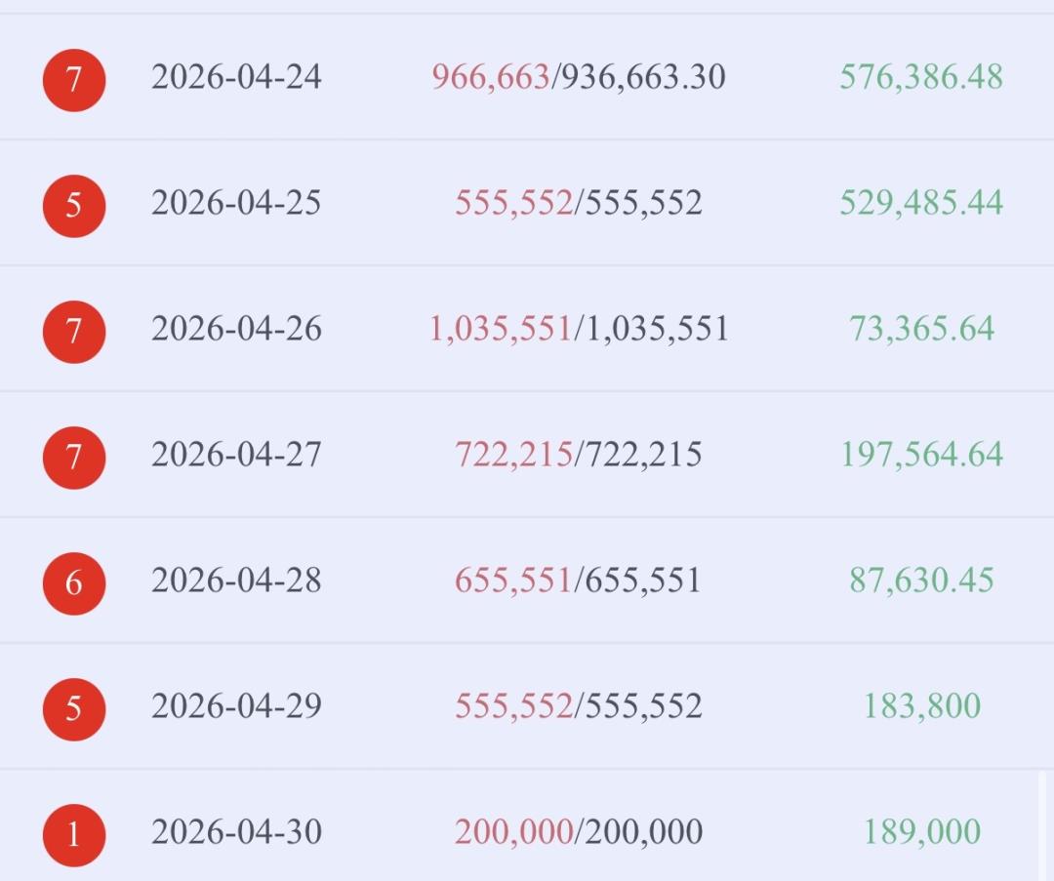Click the red 5 badge beside 2026-04-25
The height and width of the screenshot is (881, 1054).
click(73, 205)
